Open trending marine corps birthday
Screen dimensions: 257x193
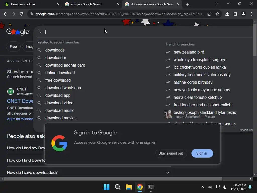[x=193, y=82]
